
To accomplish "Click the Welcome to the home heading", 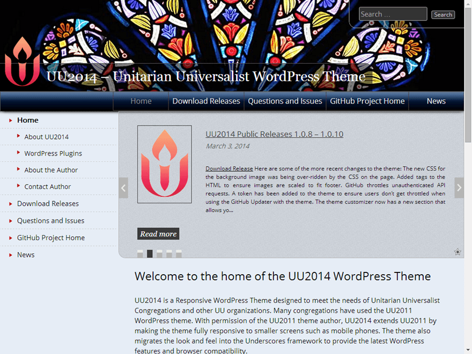I will [x=283, y=276].
